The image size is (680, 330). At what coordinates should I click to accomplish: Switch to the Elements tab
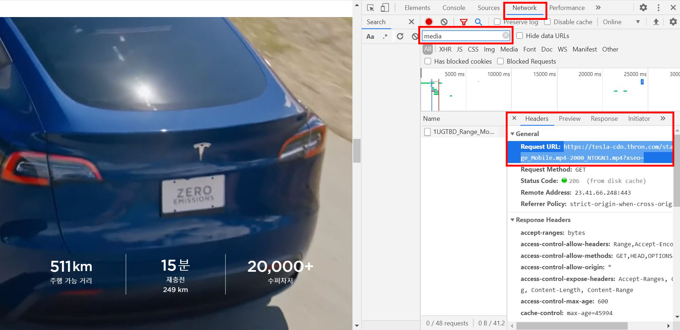click(417, 7)
